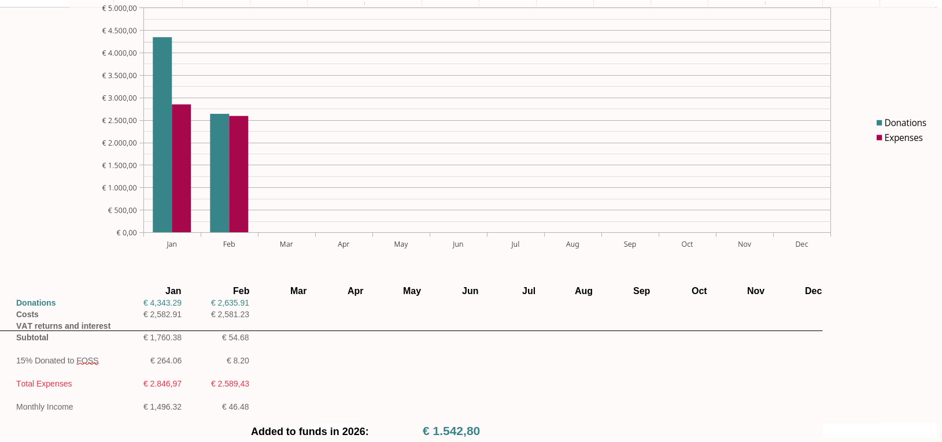Click the Mar column header in table
The image size is (942, 442).
pos(298,291)
